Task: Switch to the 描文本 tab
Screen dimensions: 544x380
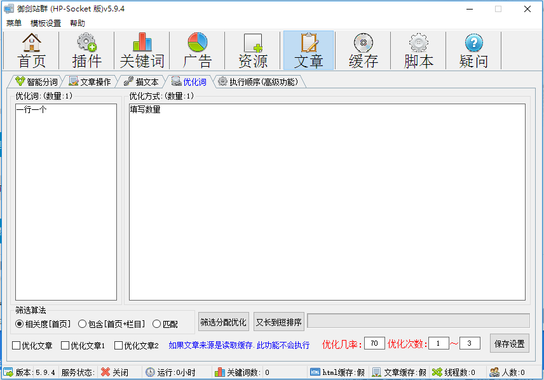Action: click(x=141, y=82)
